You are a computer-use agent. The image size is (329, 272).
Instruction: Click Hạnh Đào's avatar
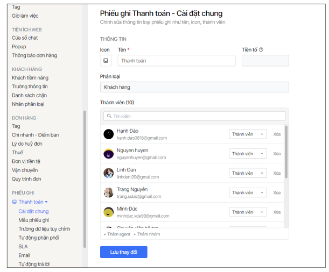click(x=108, y=134)
